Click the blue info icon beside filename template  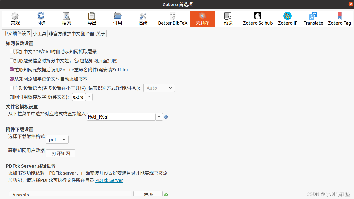pyautogui.click(x=166, y=117)
